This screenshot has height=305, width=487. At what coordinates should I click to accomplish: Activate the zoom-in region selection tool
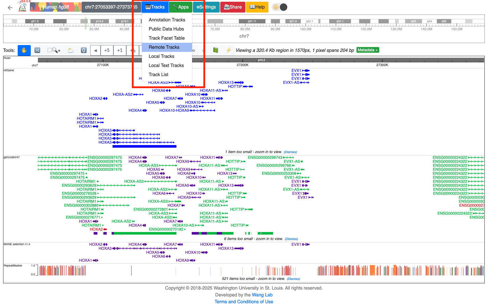(x=54, y=50)
